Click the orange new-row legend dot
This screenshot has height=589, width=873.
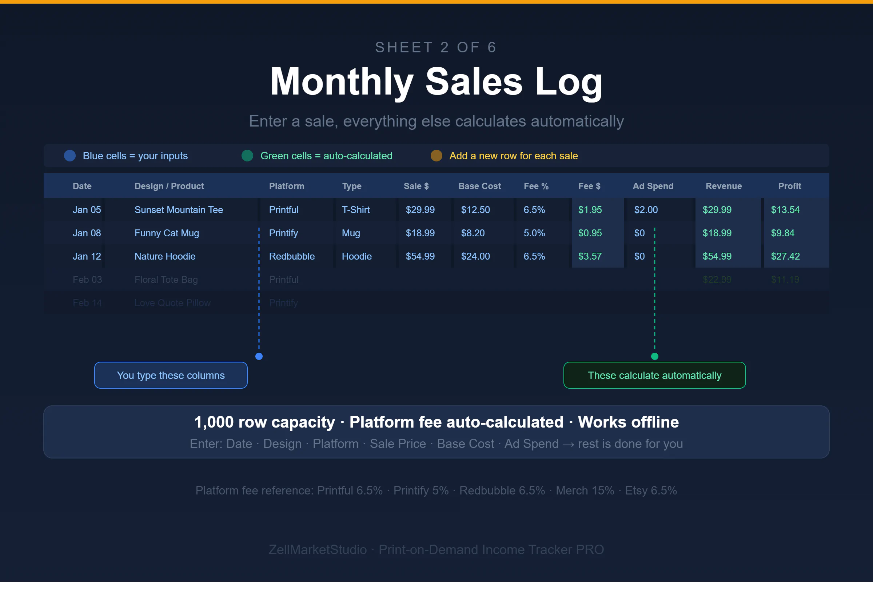(x=436, y=156)
